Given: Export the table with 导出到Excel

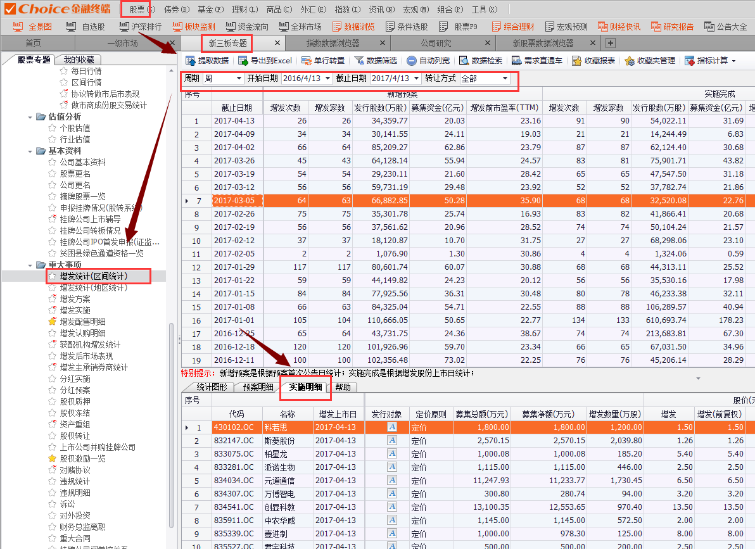Looking at the screenshot, I should click(243, 61).
